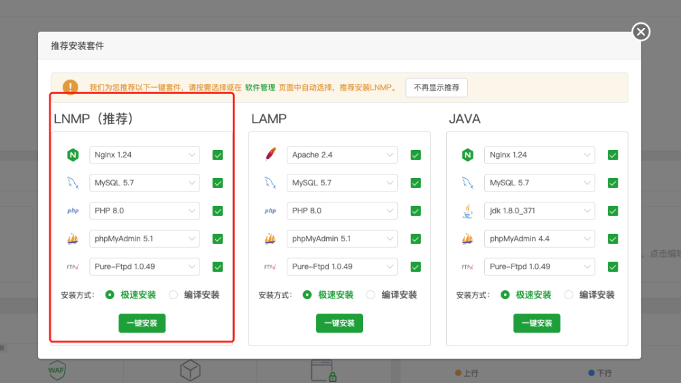
Task: Uncheck PHP 8.0 in LNMP
Action: tap(218, 211)
